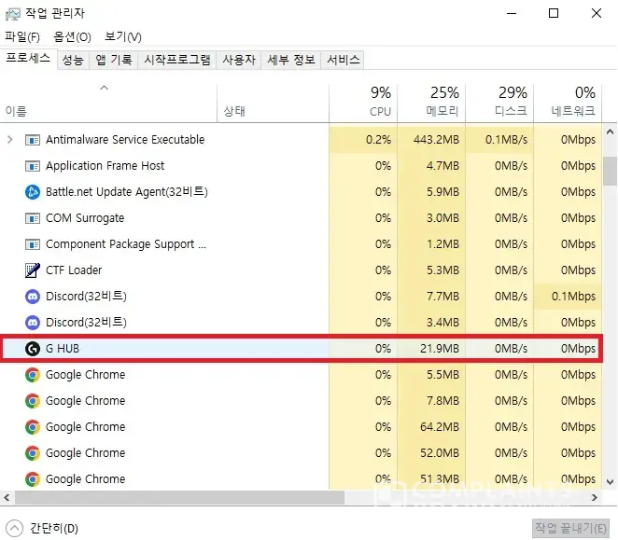This screenshot has width=618, height=540.
Task: Click horizontal scrollbar right arrow
Action: click(x=595, y=498)
